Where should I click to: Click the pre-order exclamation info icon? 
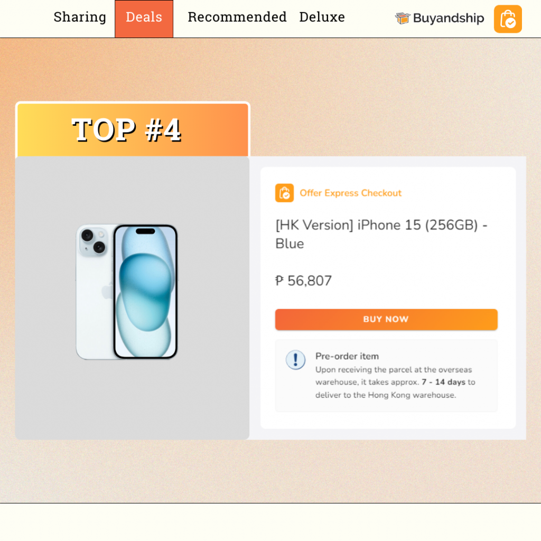[295, 360]
